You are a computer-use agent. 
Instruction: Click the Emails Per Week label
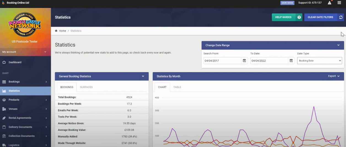(68, 111)
